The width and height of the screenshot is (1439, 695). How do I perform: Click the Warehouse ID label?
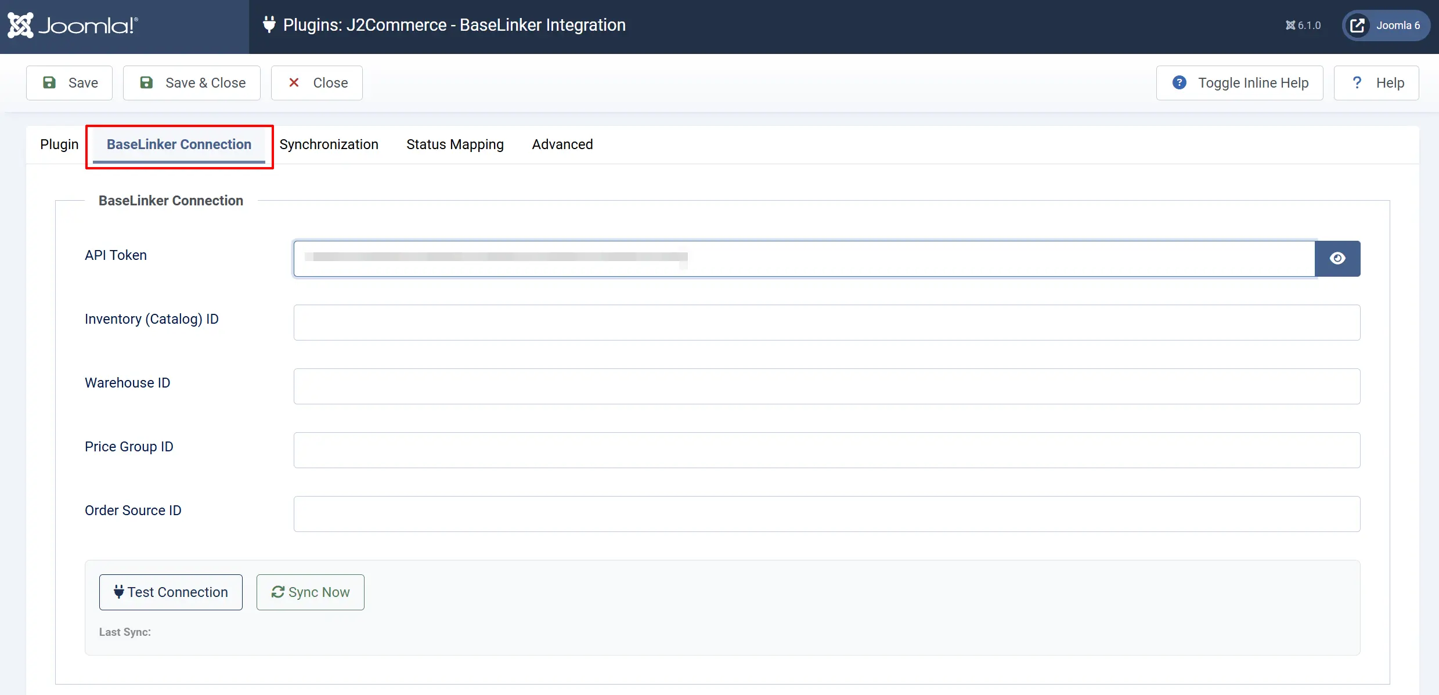(127, 383)
